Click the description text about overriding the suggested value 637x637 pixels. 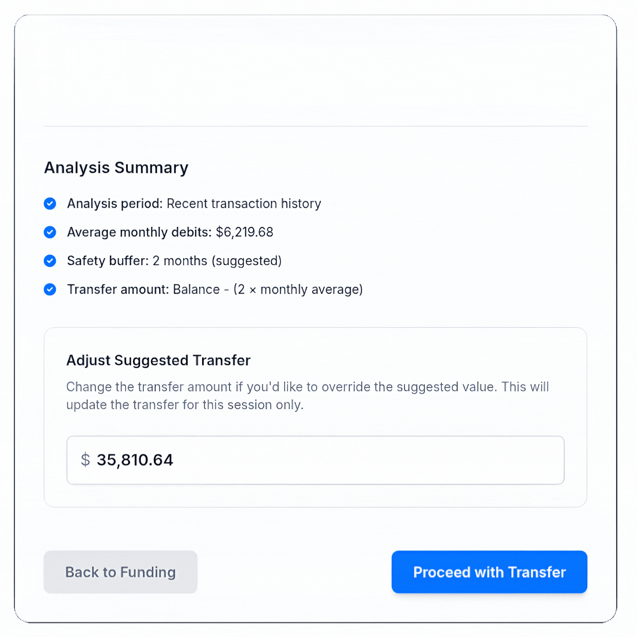point(307,395)
